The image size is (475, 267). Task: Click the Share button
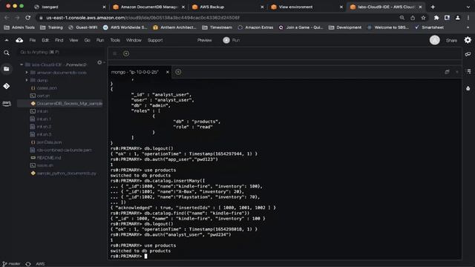451,40
